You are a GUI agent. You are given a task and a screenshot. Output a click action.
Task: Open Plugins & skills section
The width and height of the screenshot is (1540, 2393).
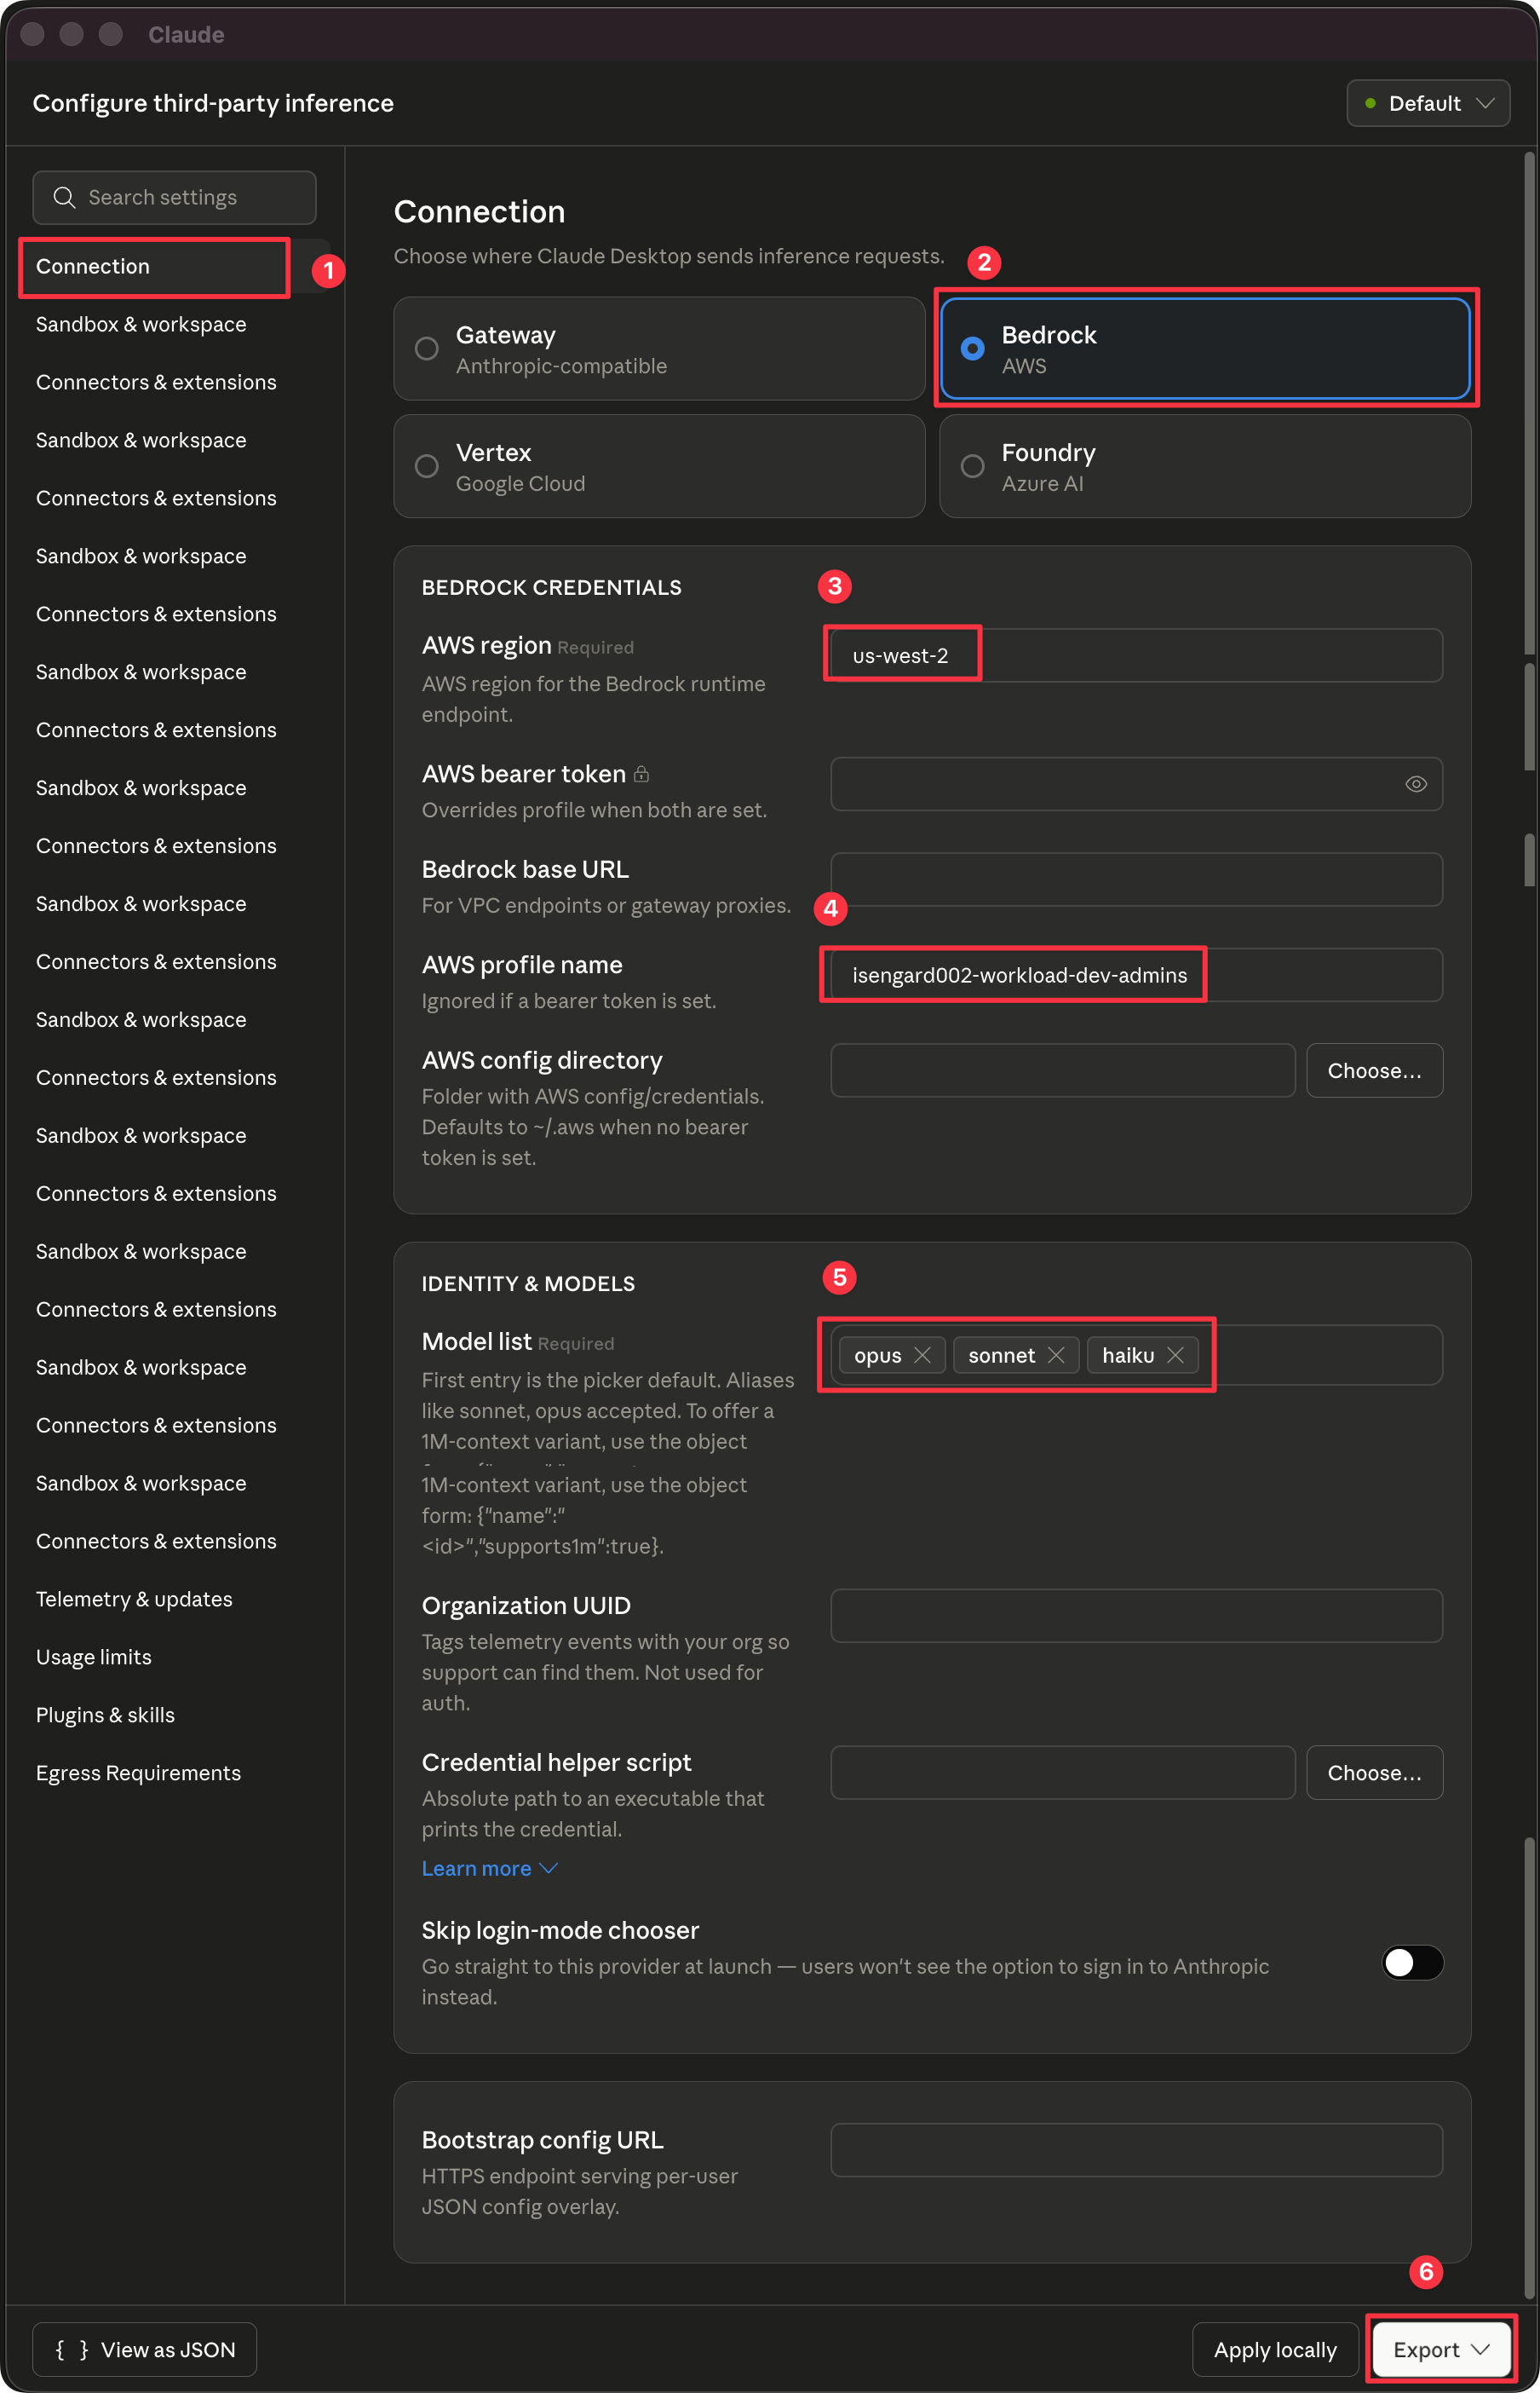point(105,1715)
